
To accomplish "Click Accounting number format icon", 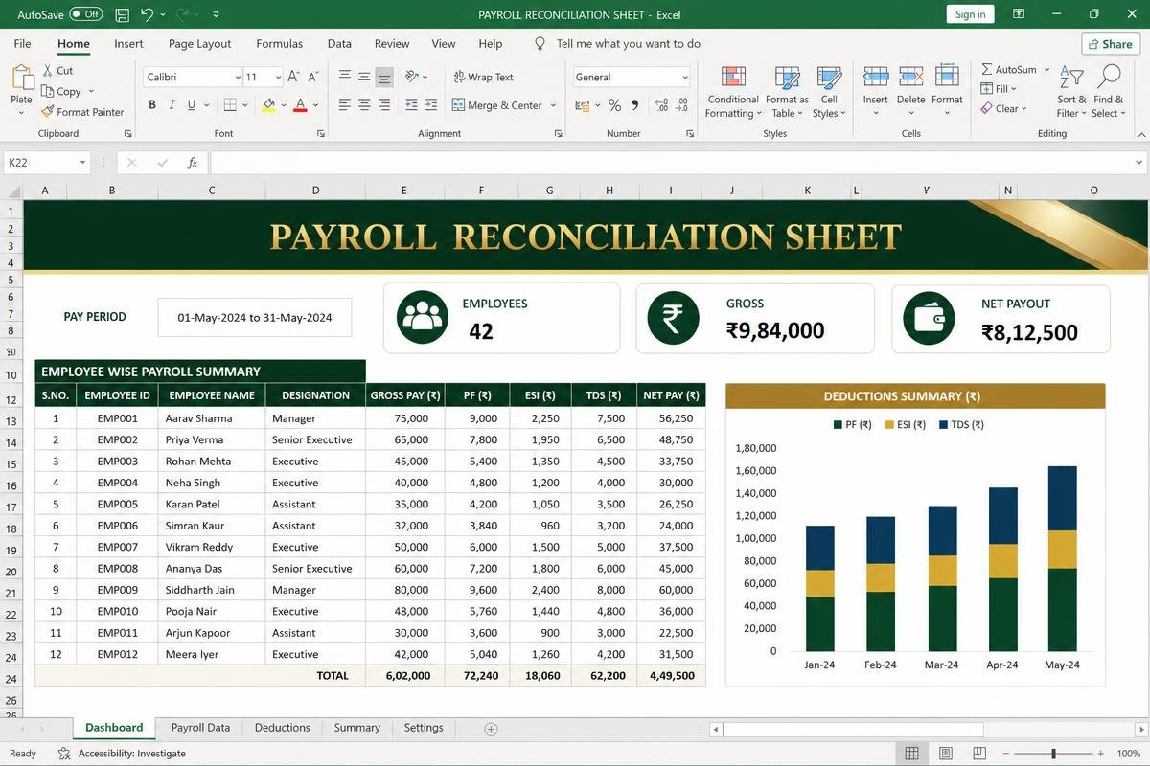I will coord(582,105).
